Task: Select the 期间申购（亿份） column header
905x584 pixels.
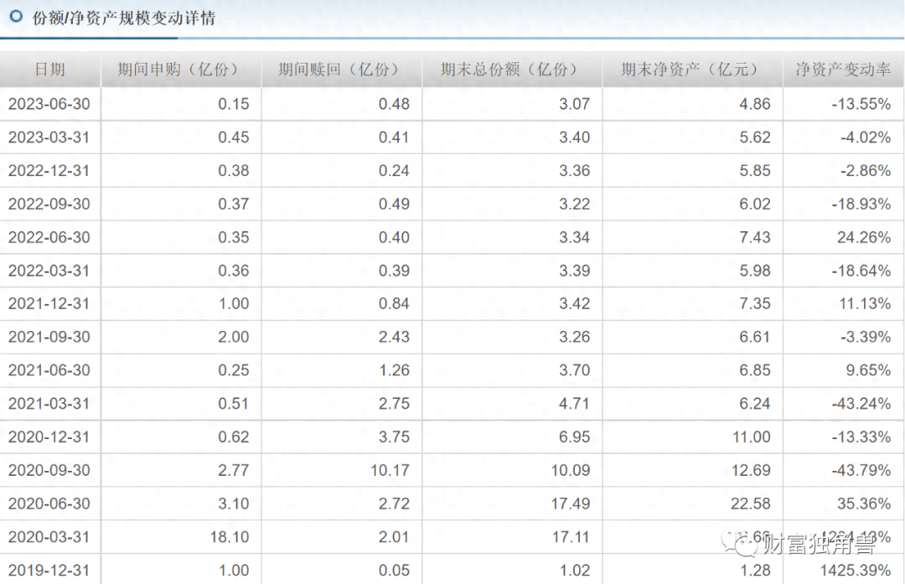Action: pyautogui.click(x=179, y=70)
